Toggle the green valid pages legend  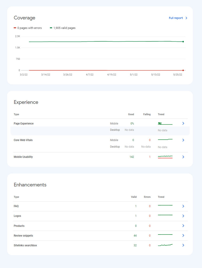point(63,28)
